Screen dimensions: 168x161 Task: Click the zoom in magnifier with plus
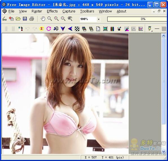[x=56, y=19]
